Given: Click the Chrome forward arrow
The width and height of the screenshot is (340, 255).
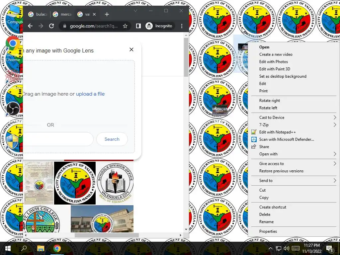Looking at the screenshot, I should pyautogui.click(x=41, y=26).
